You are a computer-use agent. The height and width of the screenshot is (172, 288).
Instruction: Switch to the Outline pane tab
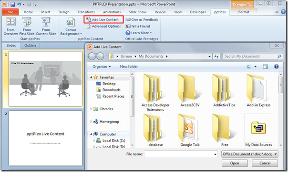(x=31, y=46)
